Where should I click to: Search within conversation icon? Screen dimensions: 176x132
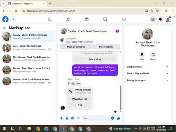point(153,54)
